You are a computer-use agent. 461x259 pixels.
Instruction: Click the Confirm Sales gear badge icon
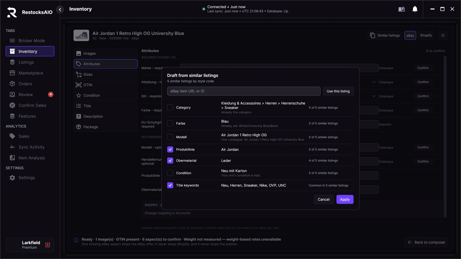pos(12,105)
